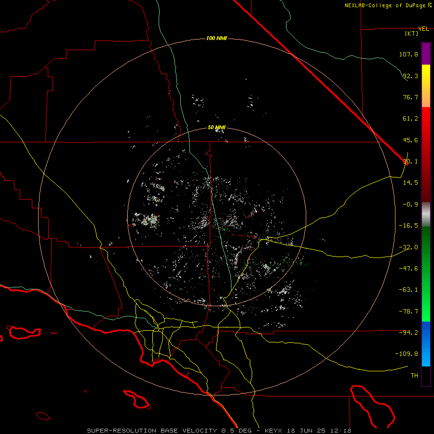This screenshot has width=434, height=434.
Task: Click the 92.3 velocity scale value
Action: 410,76
